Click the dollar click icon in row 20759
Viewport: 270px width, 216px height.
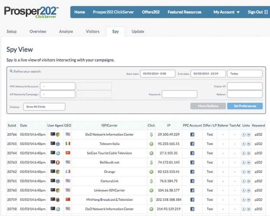point(151,200)
